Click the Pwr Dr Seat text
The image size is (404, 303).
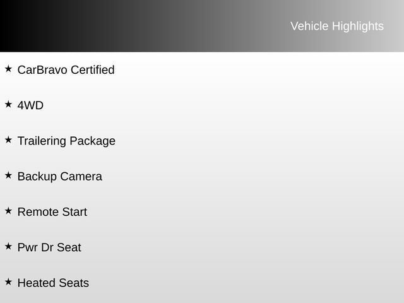point(49,247)
